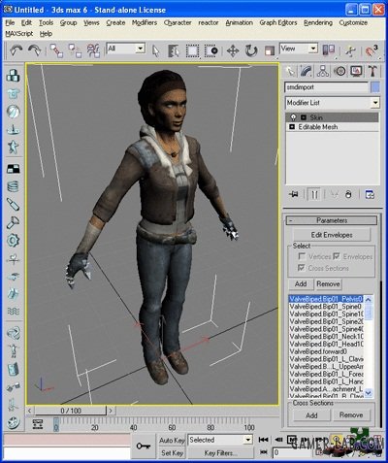Open the 'Selected' key filter dropdown
The image size is (388, 463).
pos(248,440)
